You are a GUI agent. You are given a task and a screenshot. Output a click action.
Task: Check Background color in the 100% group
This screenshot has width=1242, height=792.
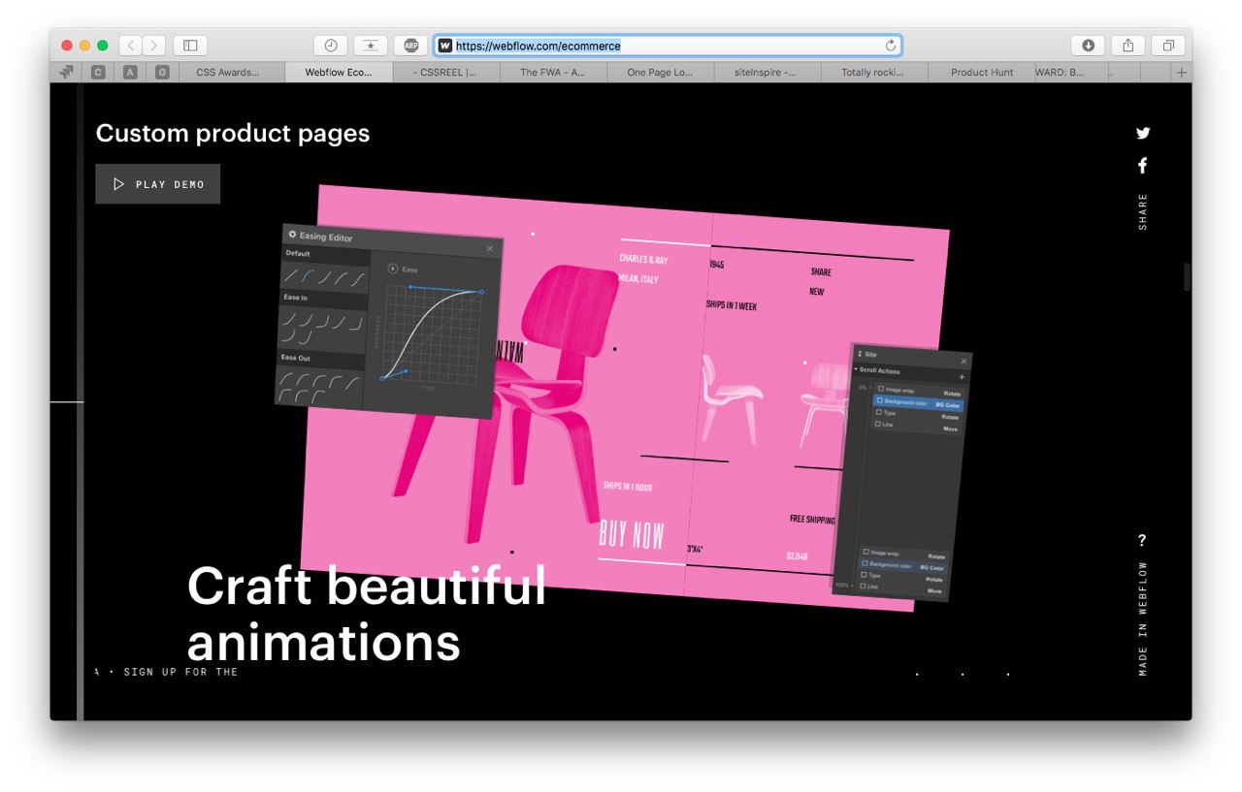tap(866, 563)
